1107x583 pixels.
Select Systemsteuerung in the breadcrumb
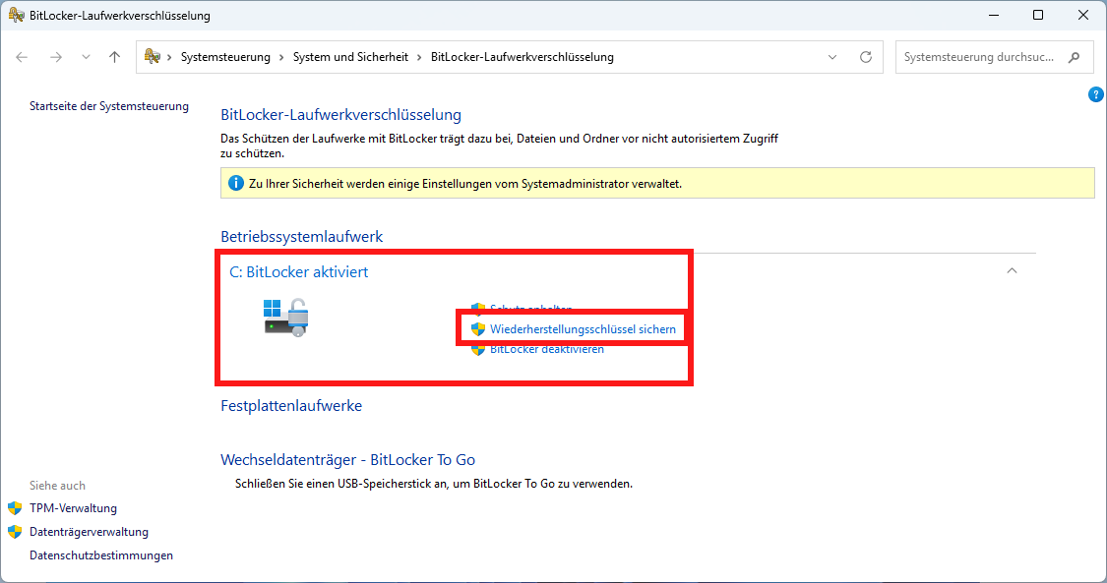point(225,57)
